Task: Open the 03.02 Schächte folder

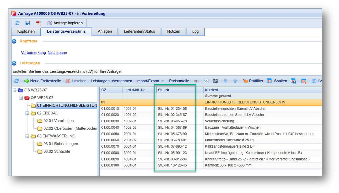Action: [54, 152]
